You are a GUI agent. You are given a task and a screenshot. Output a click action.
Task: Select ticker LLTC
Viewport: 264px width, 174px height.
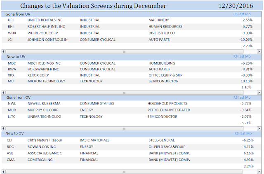(x=12, y=116)
